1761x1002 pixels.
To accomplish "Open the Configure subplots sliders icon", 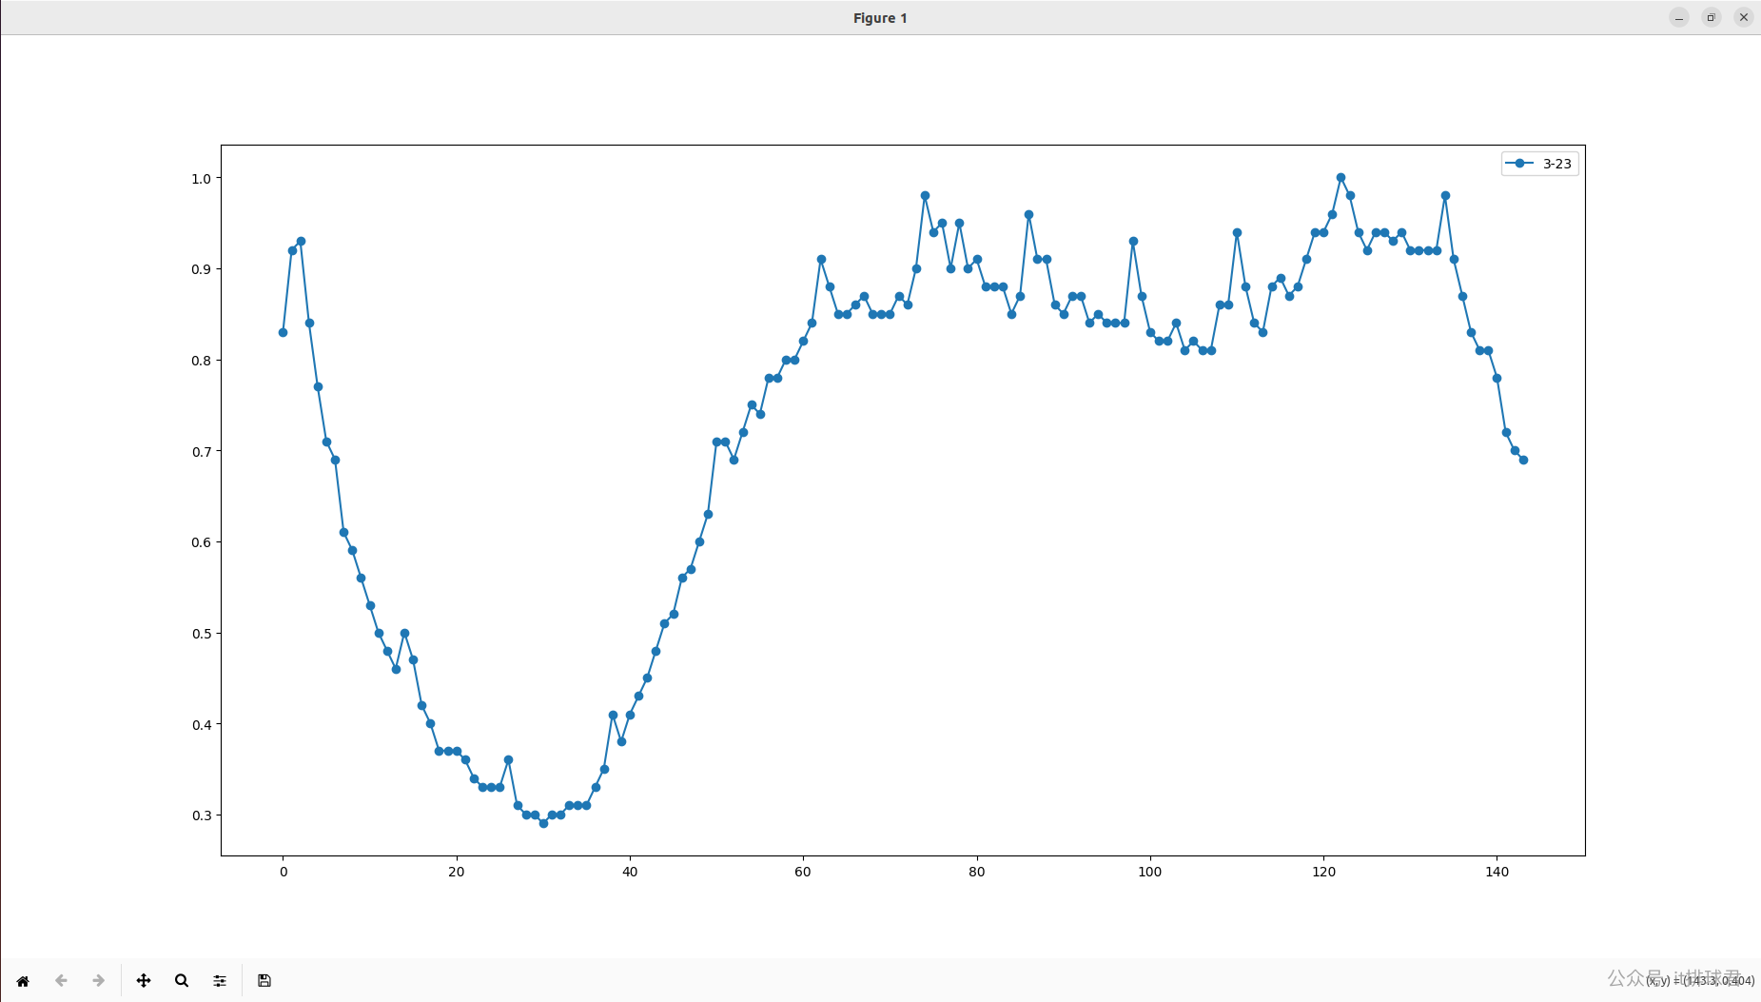I will coord(220,981).
